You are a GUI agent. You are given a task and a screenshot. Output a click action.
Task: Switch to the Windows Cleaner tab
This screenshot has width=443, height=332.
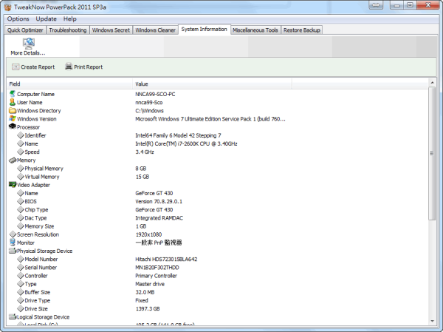click(155, 30)
